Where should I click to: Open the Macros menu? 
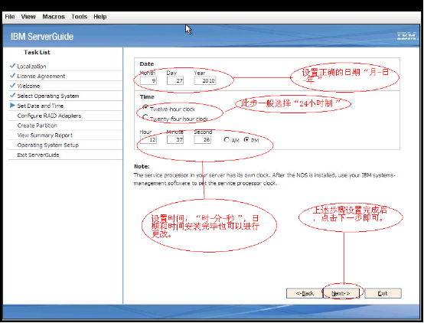[x=54, y=17]
